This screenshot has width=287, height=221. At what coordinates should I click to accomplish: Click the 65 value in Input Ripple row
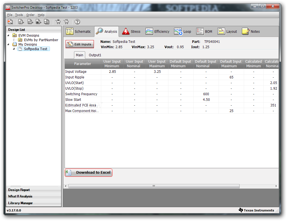coord(231,77)
